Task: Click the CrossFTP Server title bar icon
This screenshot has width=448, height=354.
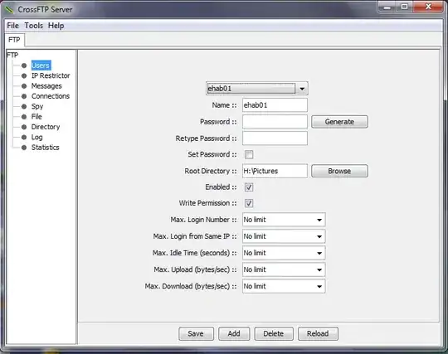Action: (9, 10)
